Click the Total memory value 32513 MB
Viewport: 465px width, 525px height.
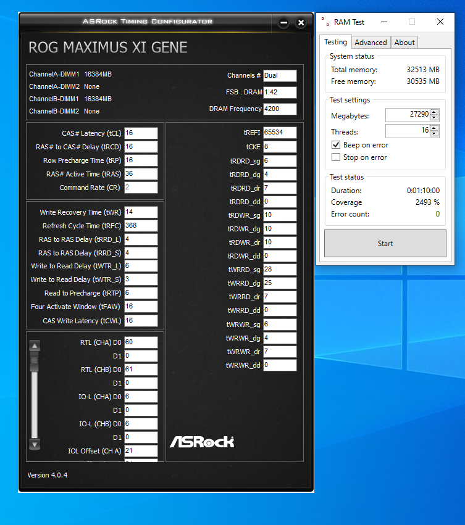tap(423, 70)
